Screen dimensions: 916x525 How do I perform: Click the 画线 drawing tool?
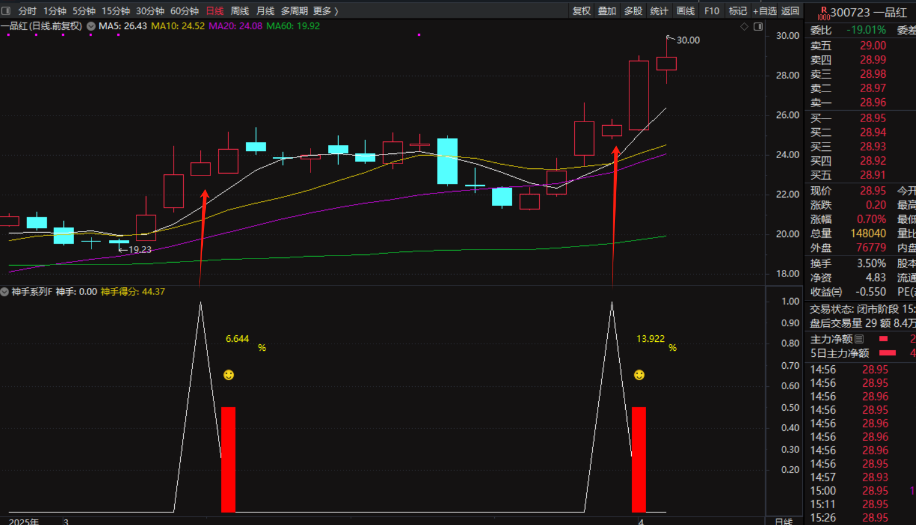click(x=685, y=11)
